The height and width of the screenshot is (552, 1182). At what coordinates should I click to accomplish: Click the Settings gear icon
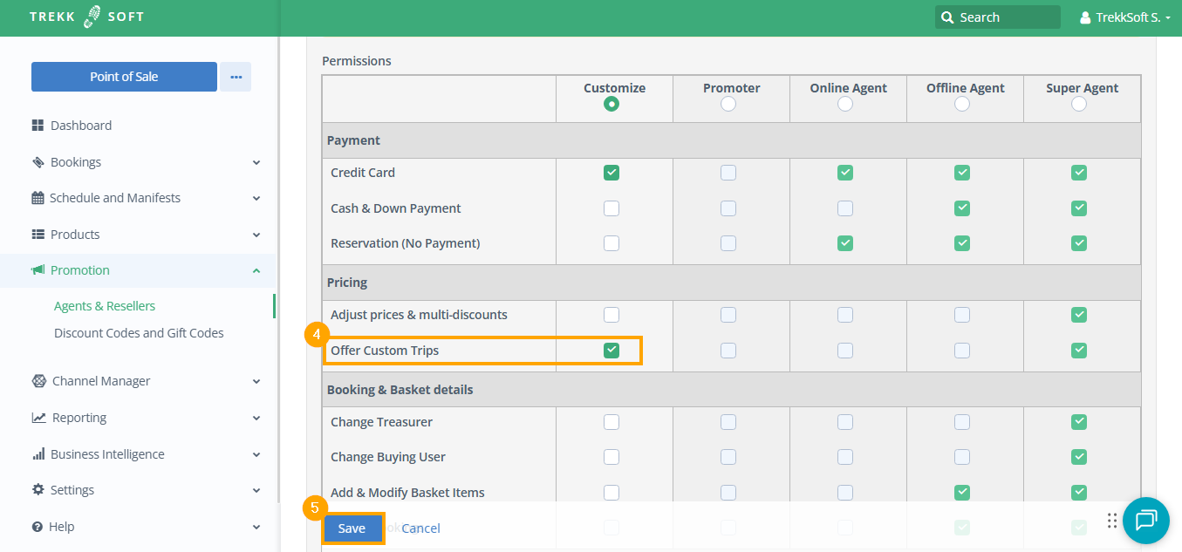point(38,490)
